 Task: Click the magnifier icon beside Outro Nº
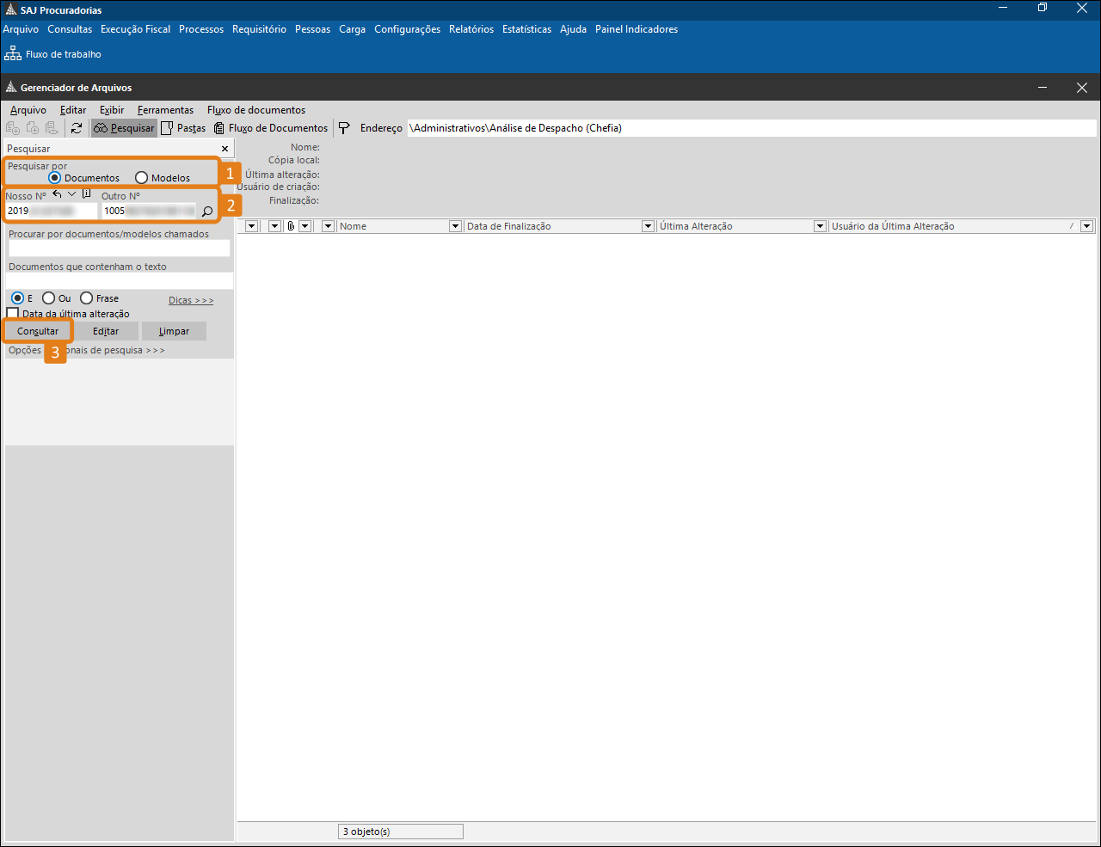pos(207,212)
